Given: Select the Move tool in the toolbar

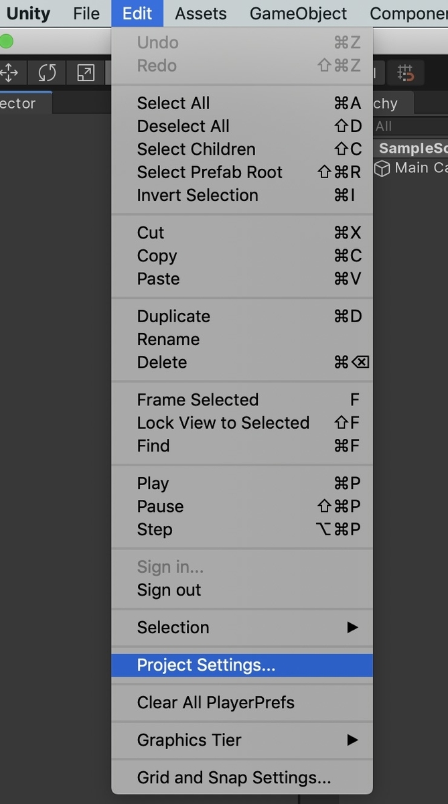Looking at the screenshot, I should (x=9, y=72).
